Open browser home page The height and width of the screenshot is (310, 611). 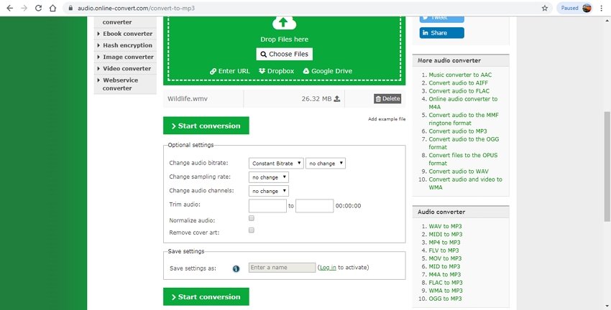pos(52,8)
